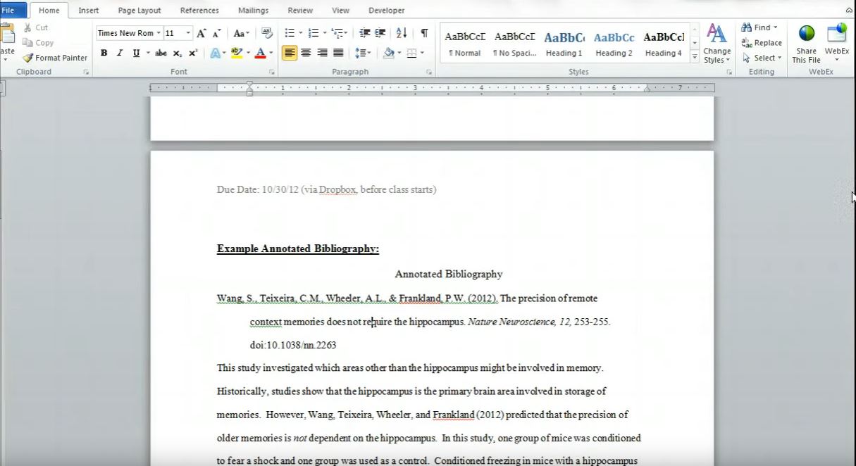856x466 pixels.
Task: Decrease the paragraph indent
Action: pyautogui.click(x=364, y=33)
